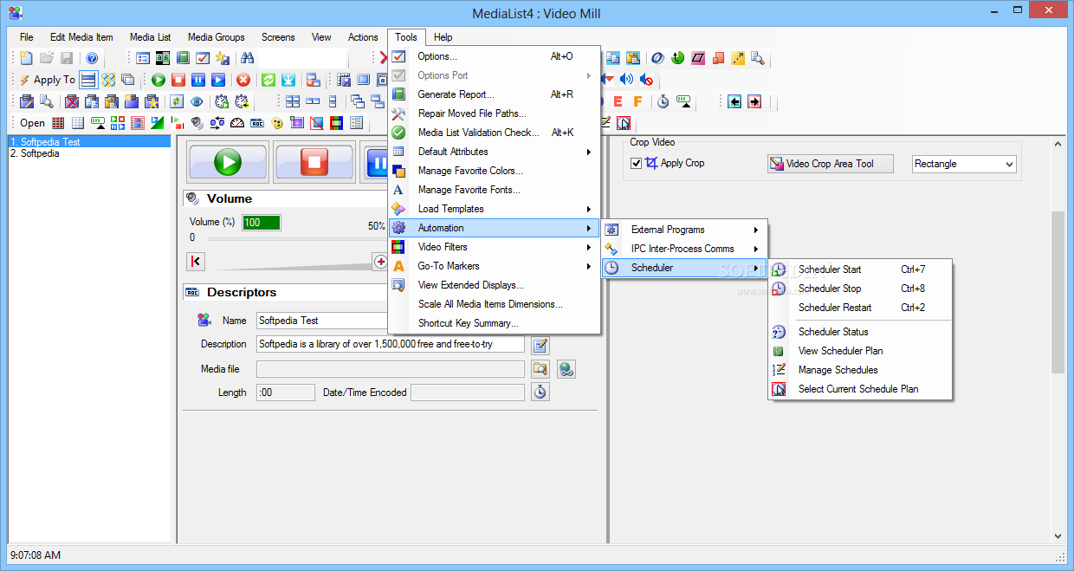Click the red-bordered cursor icon
The image size is (1074, 571).
click(x=624, y=123)
